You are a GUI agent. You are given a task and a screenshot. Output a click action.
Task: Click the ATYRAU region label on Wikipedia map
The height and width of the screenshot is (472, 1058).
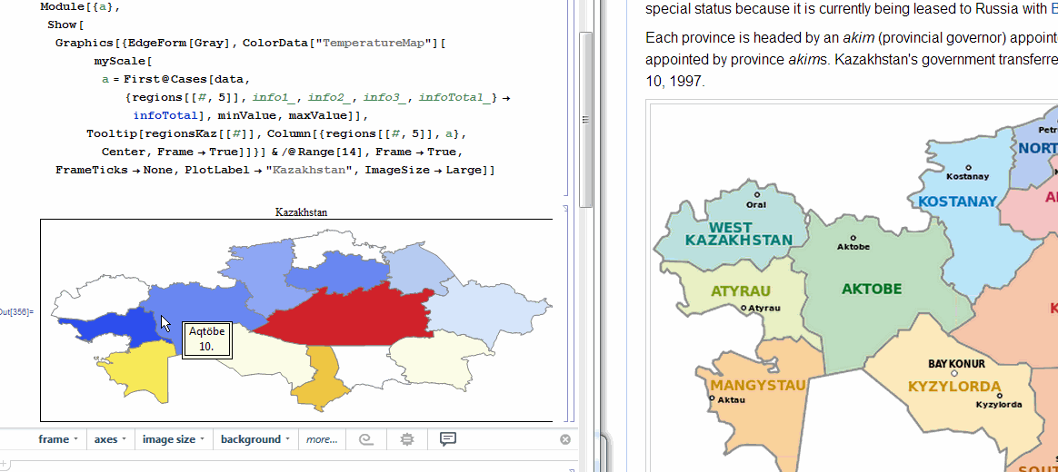tap(741, 292)
